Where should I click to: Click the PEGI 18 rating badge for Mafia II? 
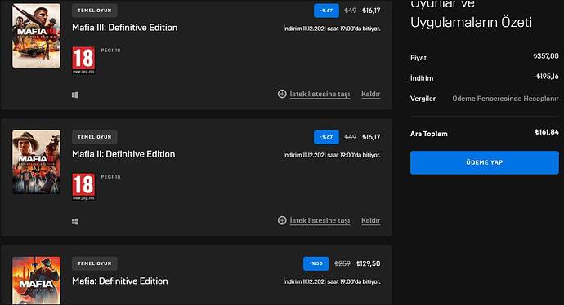coord(83,187)
